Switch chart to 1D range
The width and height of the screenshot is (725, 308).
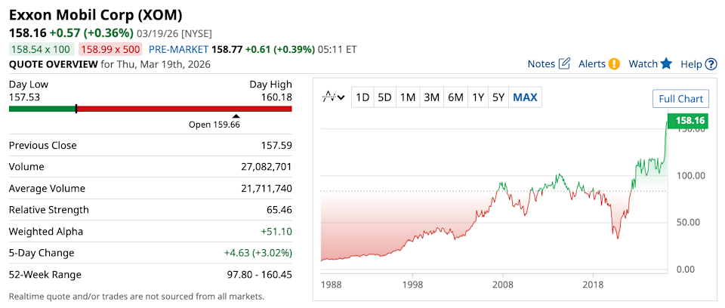coord(362,97)
